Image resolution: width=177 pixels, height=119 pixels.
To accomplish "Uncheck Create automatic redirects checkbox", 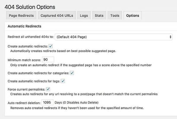I will click(50, 46).
